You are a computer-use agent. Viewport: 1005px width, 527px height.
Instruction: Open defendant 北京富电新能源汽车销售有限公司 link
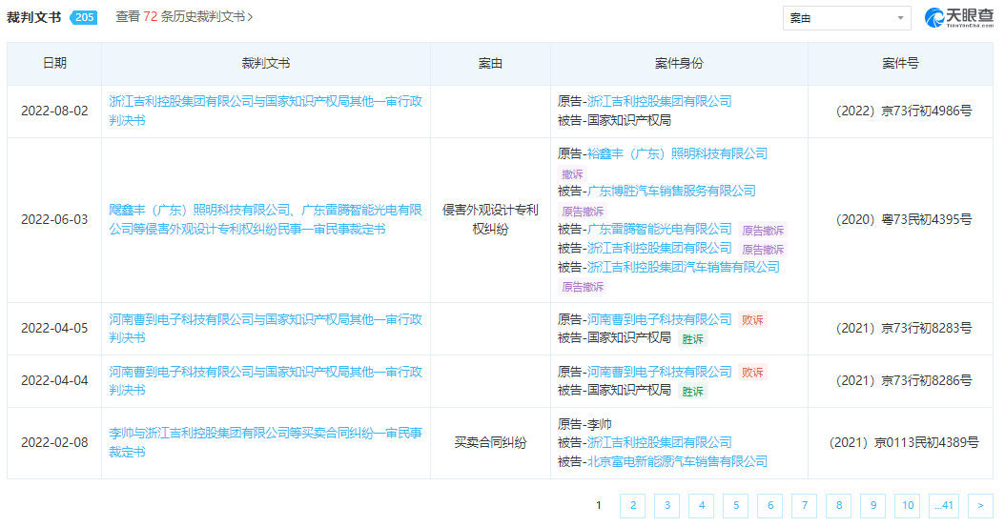(x=677, y=461)
